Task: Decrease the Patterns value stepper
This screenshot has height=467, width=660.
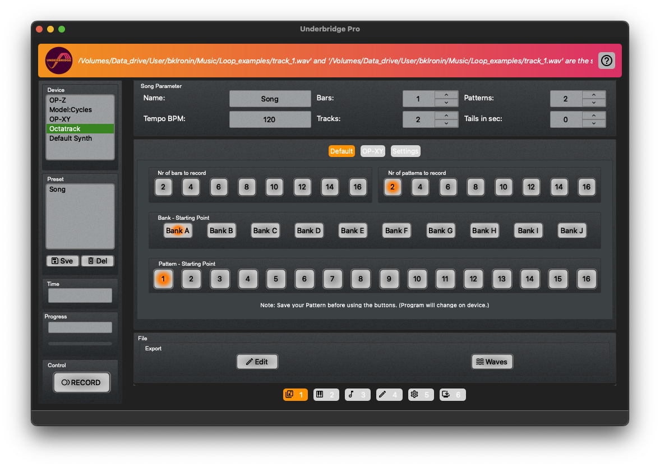Action: (x=593, y=103)
